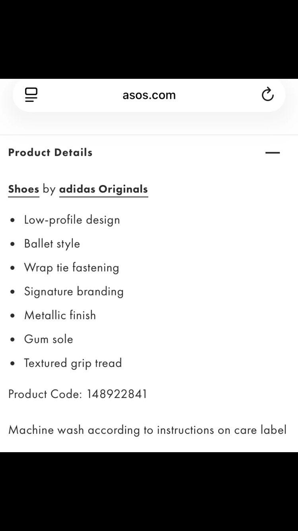Select the Gum sole bullet text
Viewport: 298px width, 531px height.
coord(48,339)
